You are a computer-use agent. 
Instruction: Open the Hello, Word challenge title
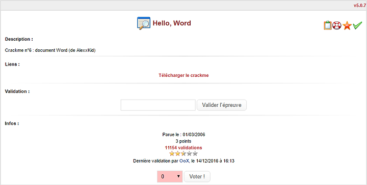point(172,23)
